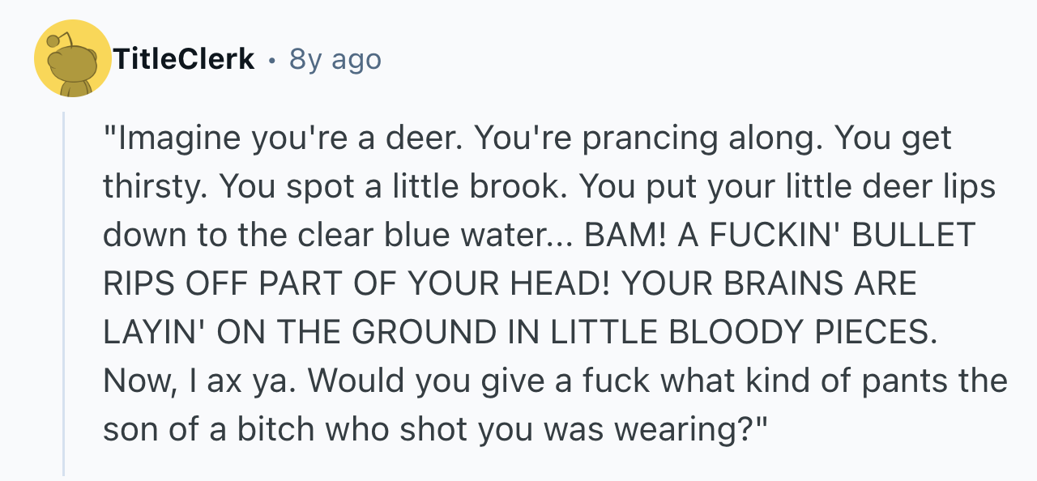Collapse the comment via the vertical thread line
This screenshot has height=481, width=1037.
[64, 293]
